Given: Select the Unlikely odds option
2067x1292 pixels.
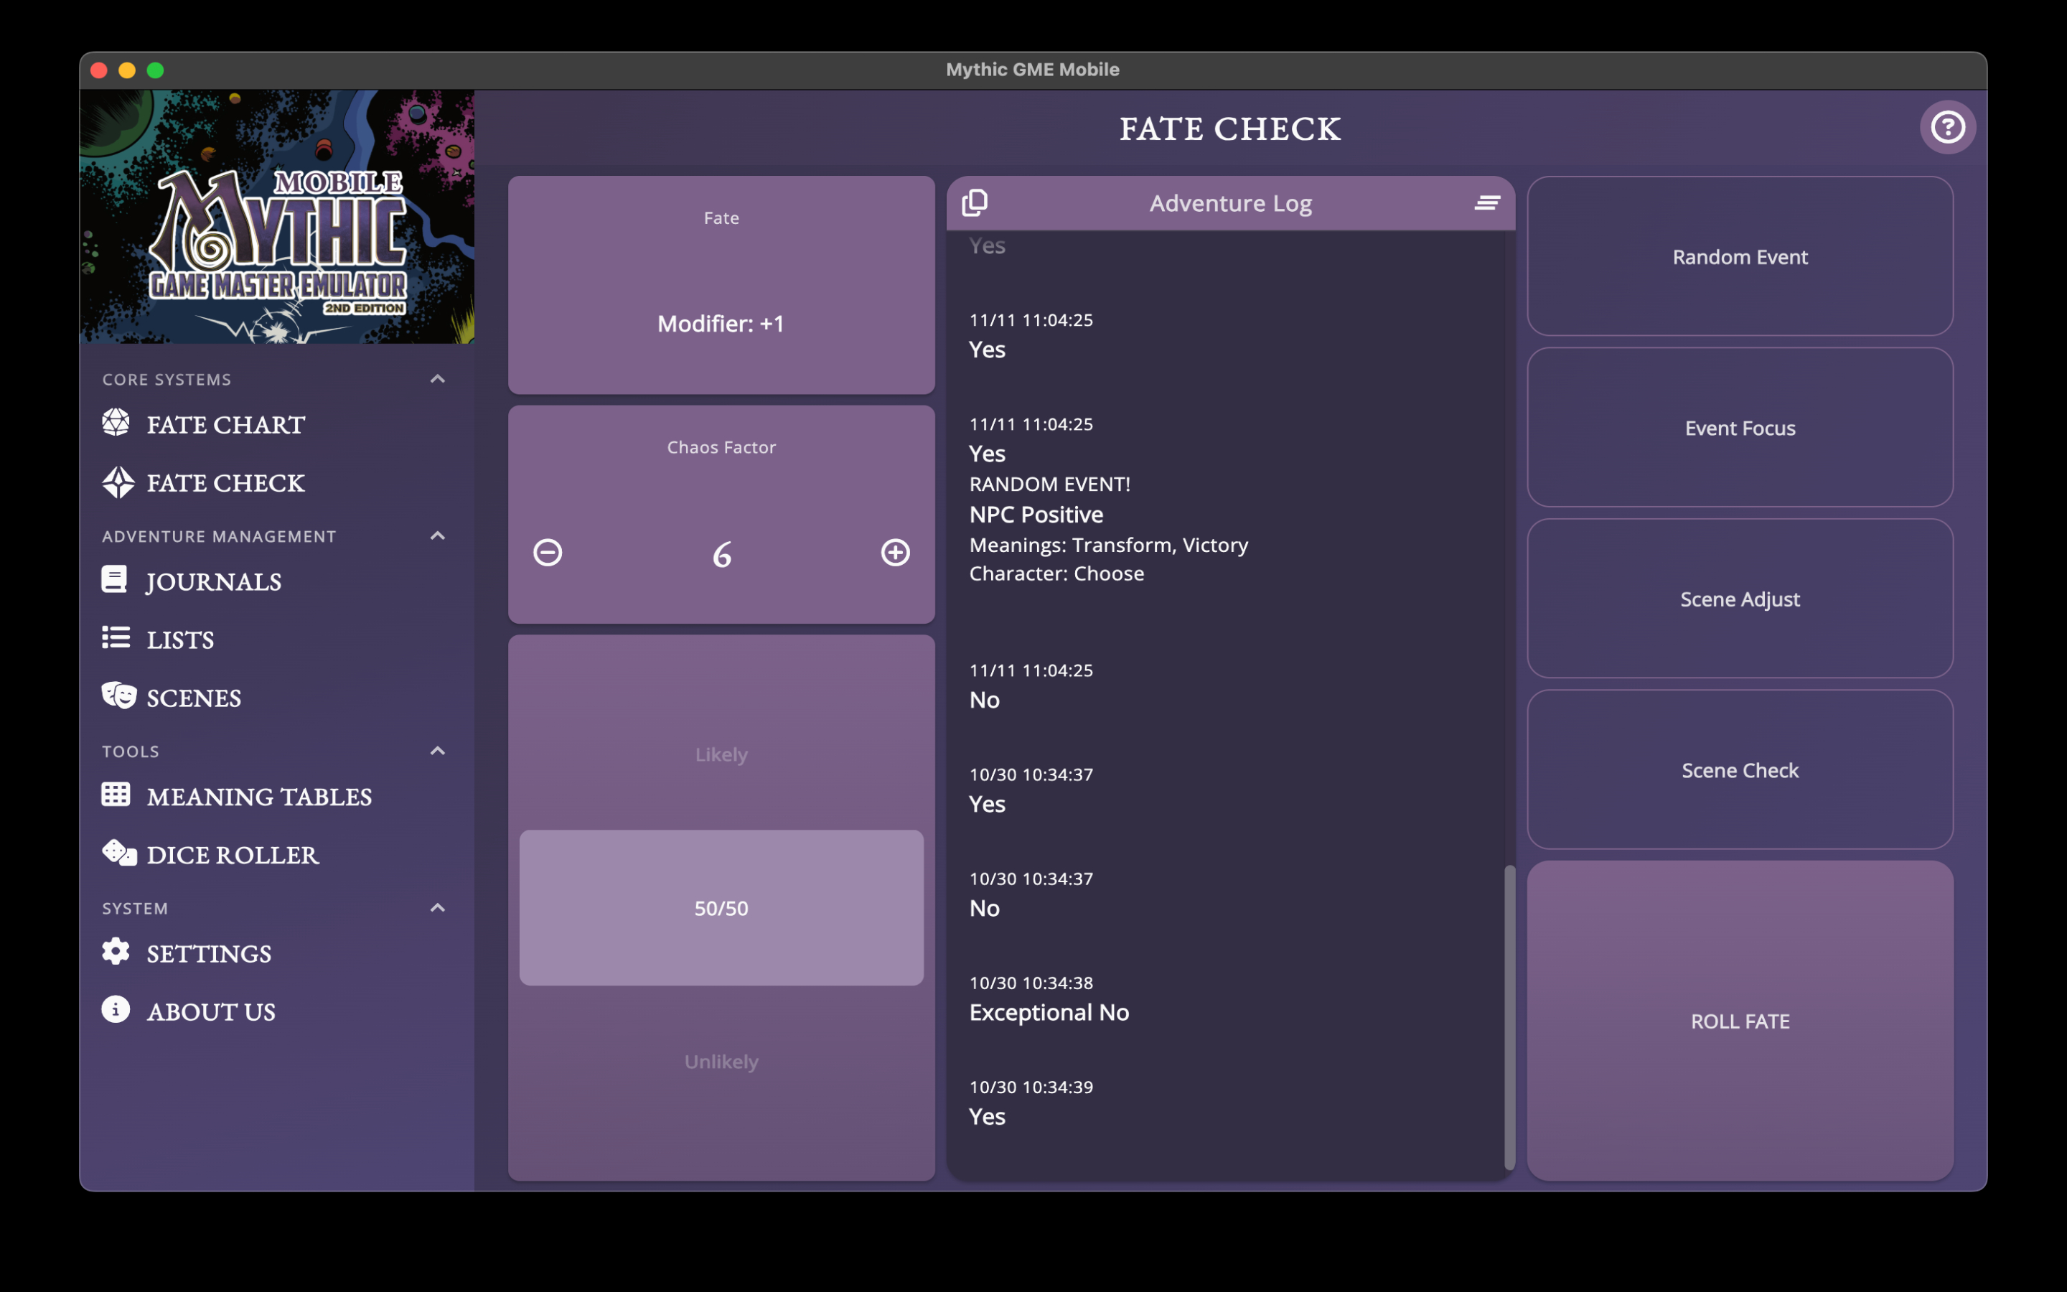Looking at the screenshot, I should (721, 1062).
